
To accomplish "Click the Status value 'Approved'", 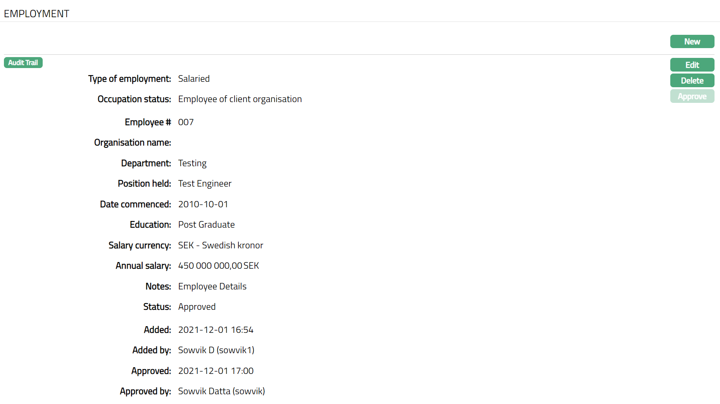I will pyautogui.click(x=197, y=307).
